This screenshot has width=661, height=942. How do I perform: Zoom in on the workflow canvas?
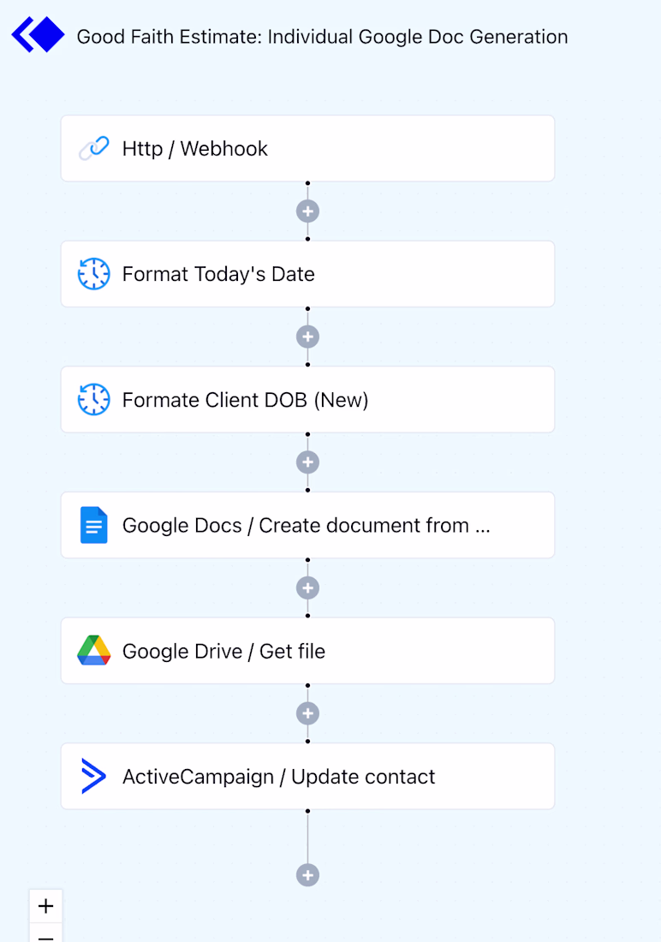pyautogui.click(x=46, y=906)
